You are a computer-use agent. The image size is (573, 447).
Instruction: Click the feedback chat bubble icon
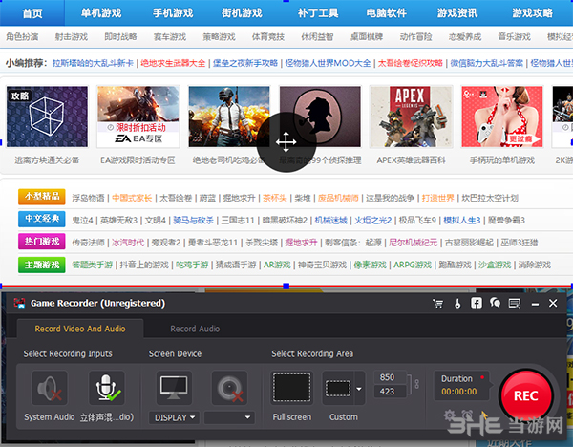tap(495, 303)
